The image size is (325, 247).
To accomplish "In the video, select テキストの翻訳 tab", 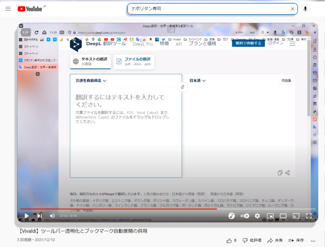I will 90,61.
